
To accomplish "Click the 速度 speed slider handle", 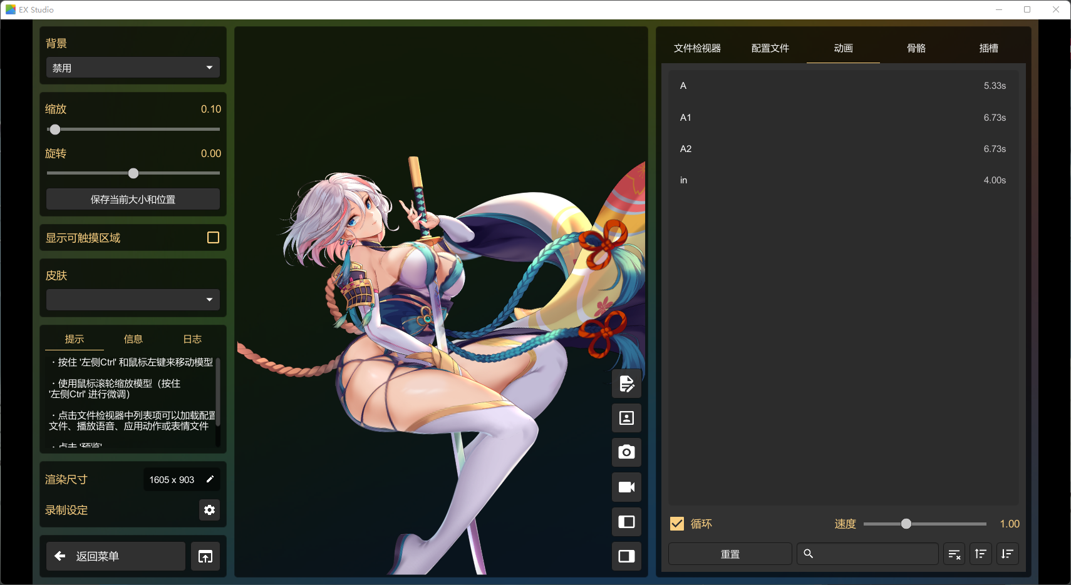I will point(906,524).
